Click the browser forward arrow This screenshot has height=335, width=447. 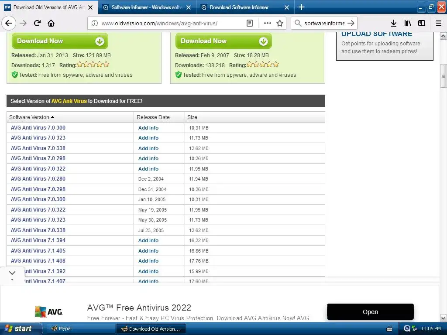[23, 23]
